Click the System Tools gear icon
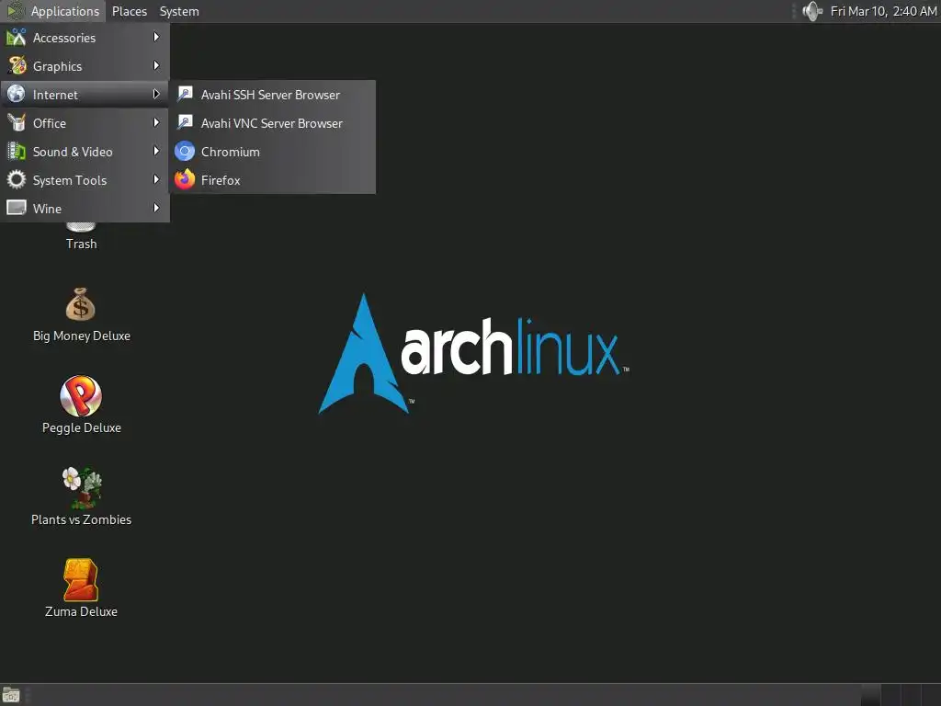This screenshot has width=941, height=706. [17, 179]
